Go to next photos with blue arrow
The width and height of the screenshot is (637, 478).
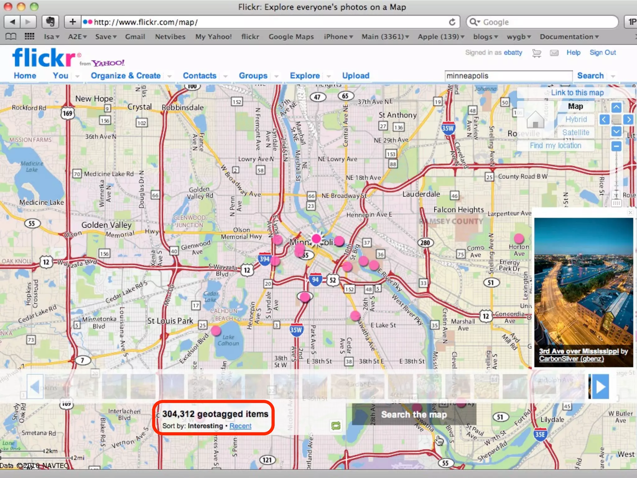pyautogui.click(x=600, y=387)
